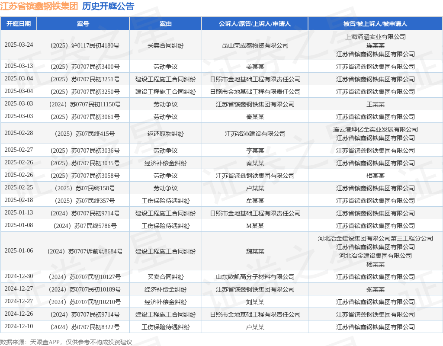443x346 pixels.
Task: Click the date 2025-01-13
Action: (x=19, y=213)
